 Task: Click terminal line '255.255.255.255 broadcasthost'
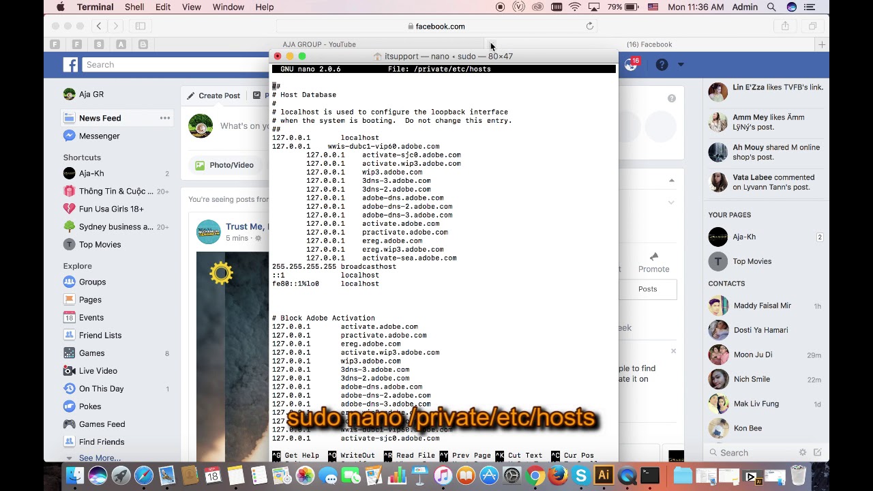click(x=334, y=267)
